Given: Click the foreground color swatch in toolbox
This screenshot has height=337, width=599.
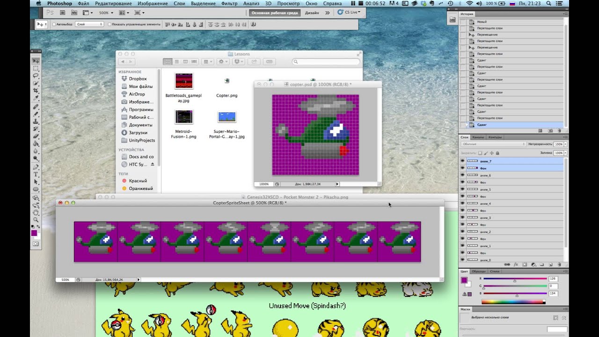Looking at the screenshot, I should [x=34, y=233].
